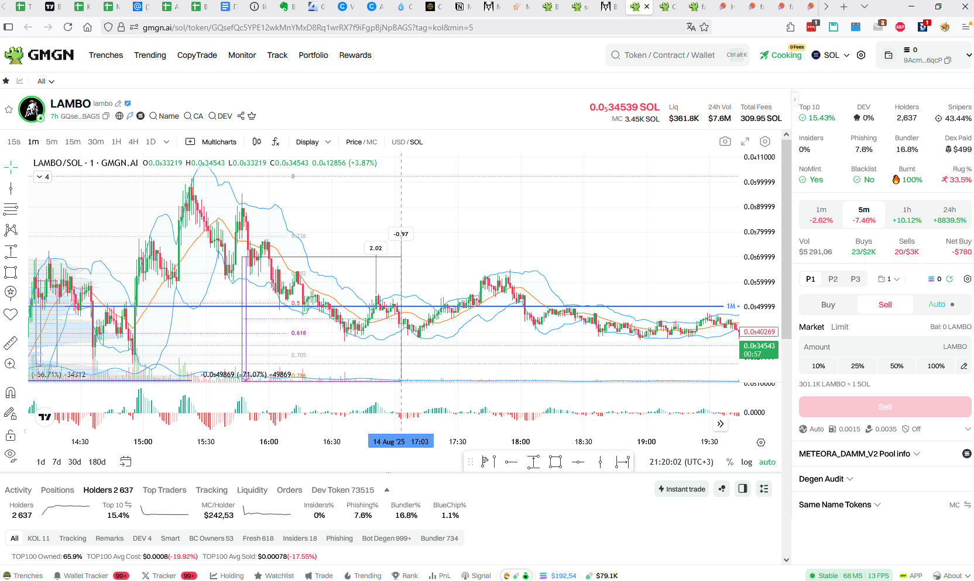This screenshot has height=581, width=974.
Task: Toggle side panel layout icon
Action: (x=743, y=489)
